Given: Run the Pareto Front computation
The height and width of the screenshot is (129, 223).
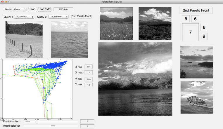Looking at the screenshot, I should pos(81,17).
